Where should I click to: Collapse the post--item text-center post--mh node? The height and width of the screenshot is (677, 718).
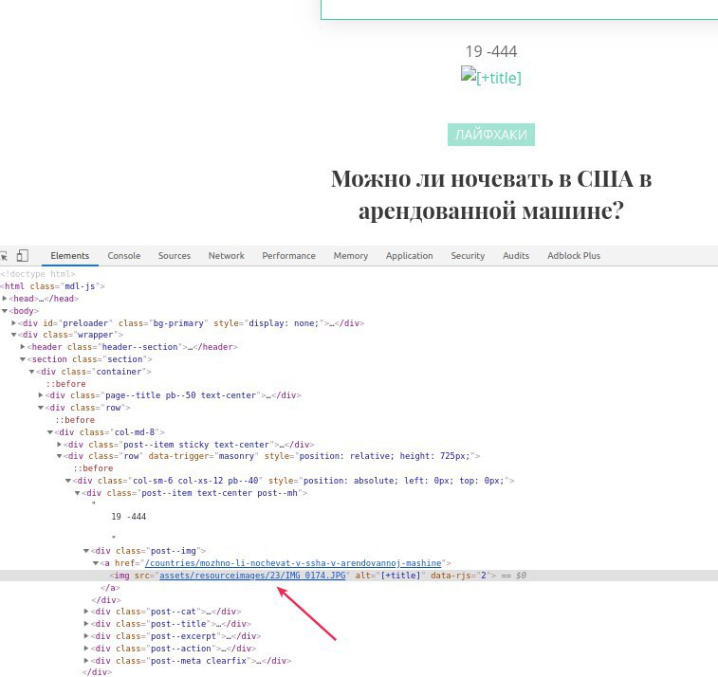[78, 492]
